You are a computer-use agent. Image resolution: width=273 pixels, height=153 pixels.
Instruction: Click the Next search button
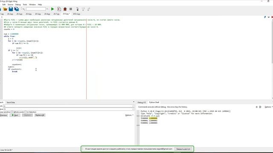pyautogui.click(x=15, y=115)
